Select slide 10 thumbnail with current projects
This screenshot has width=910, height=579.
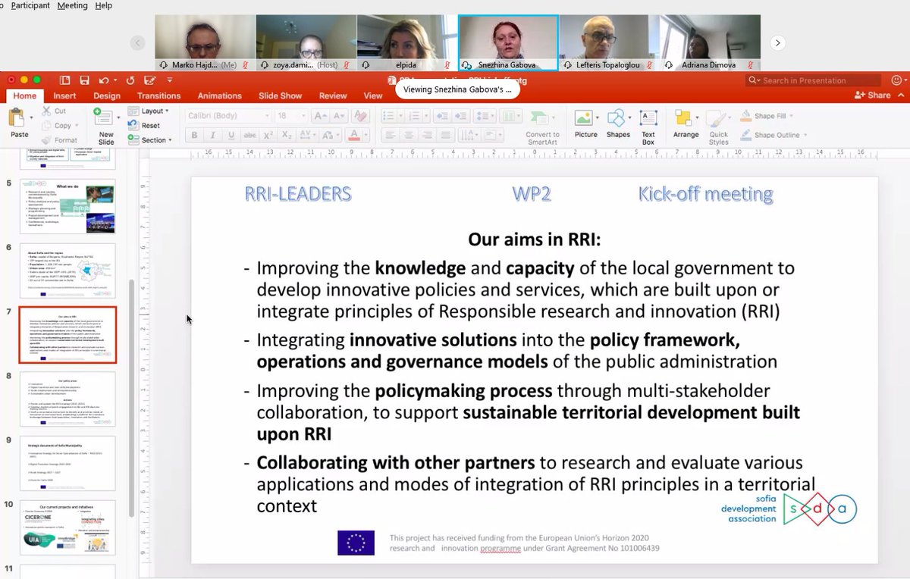pyautogui.click(x=67, y=527)
